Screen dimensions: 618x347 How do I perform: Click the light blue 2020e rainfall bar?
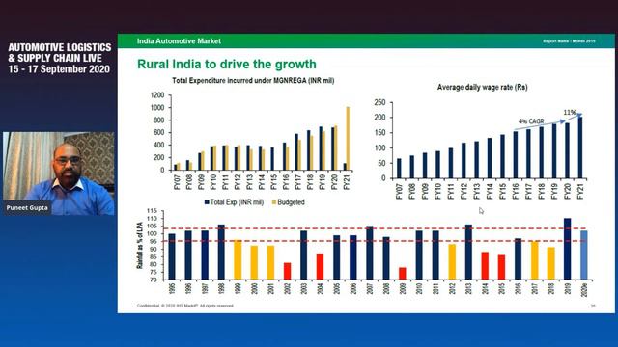click(583, 255)
